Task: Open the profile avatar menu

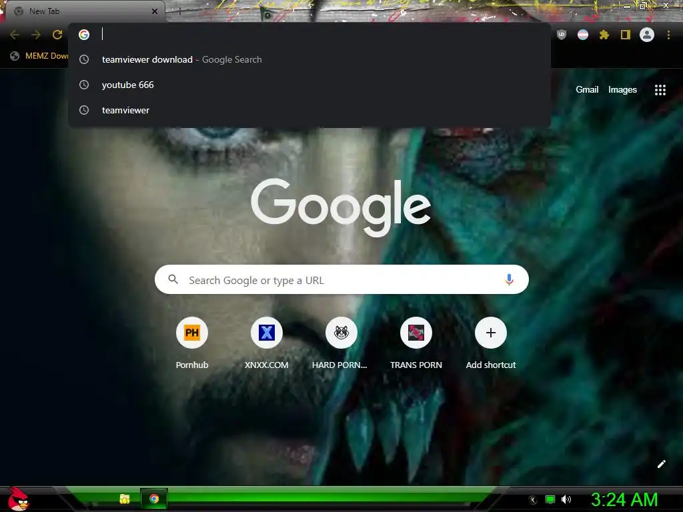Action: (647, 35)
